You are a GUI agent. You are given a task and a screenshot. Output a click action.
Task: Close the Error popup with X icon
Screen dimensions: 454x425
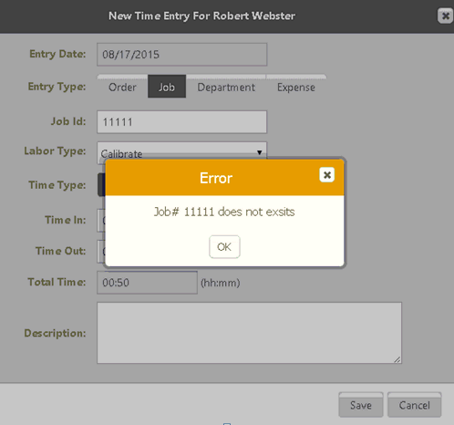pyautogui.click(x=327, y=175)
